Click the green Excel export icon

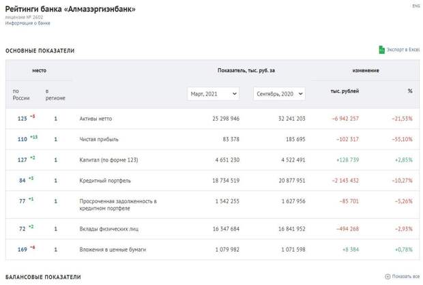click(381, 50)
